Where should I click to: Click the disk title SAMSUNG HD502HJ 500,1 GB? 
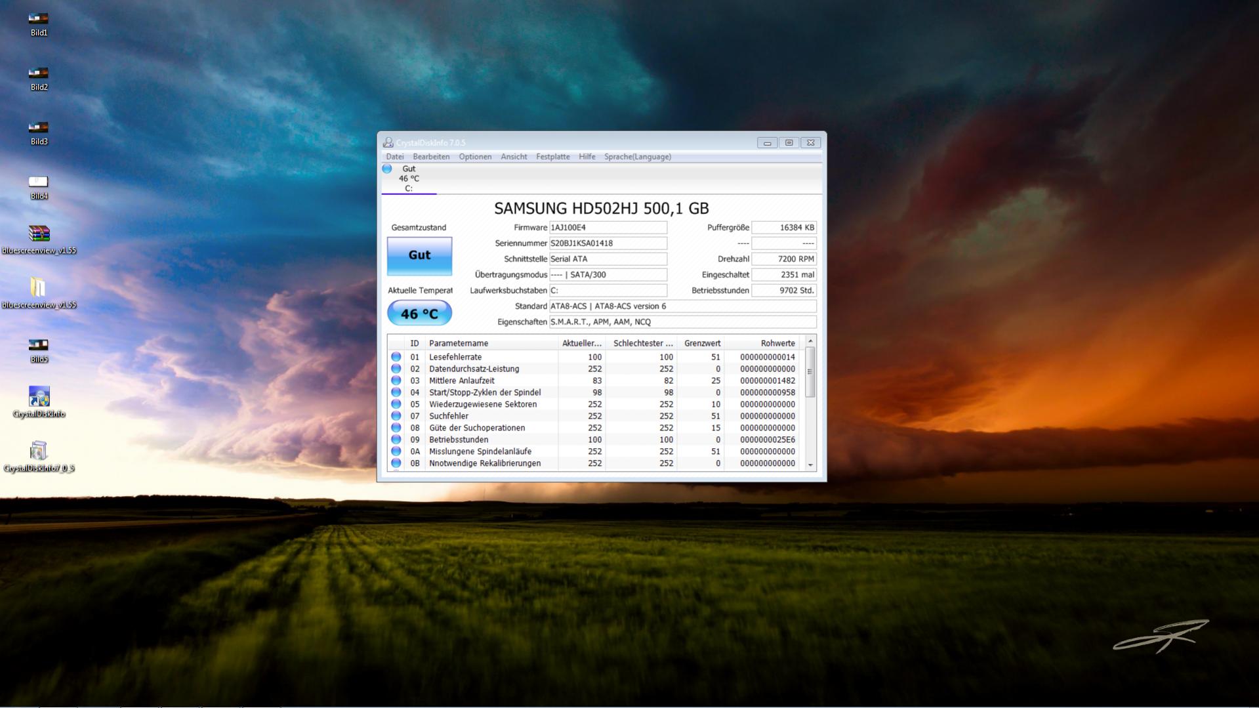[x=602, y=209]
